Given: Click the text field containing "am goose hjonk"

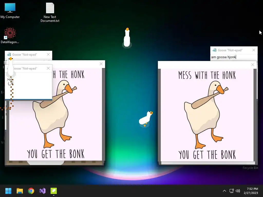Looking at the screenshot, I should pyautogui.click(x=234, y=57).
